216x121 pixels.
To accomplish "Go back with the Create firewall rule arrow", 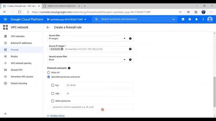I will 48,27.
